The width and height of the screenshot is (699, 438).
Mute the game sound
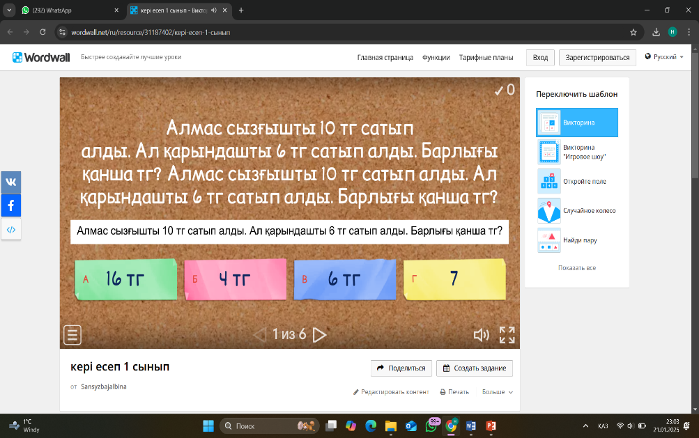click(481, 335)
